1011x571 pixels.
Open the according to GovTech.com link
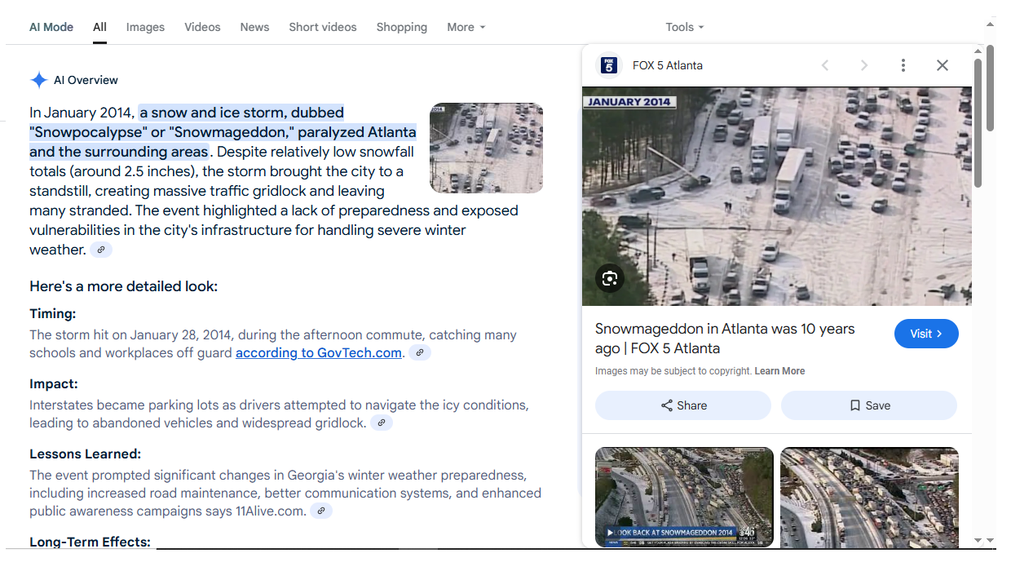click(x=319, y=352)
